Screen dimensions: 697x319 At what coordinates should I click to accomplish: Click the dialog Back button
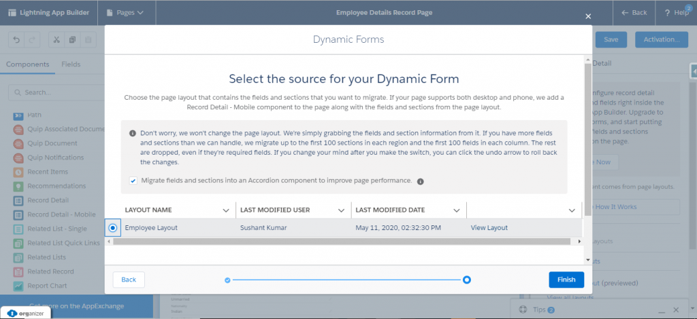[129, 280]
